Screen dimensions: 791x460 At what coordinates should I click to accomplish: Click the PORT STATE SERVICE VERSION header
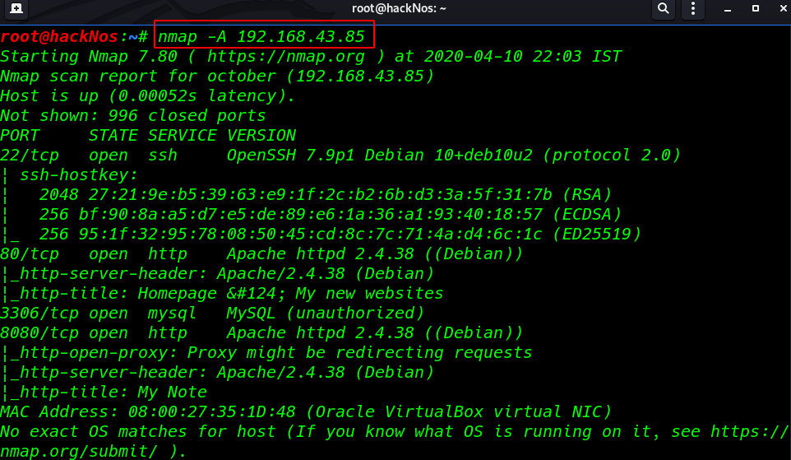click(148, 135)
